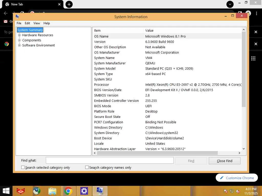The width and height of the screenshot is (262, 196).
Task: Dismiss the lower Chrome notification with X
Action: click(256, 44)
